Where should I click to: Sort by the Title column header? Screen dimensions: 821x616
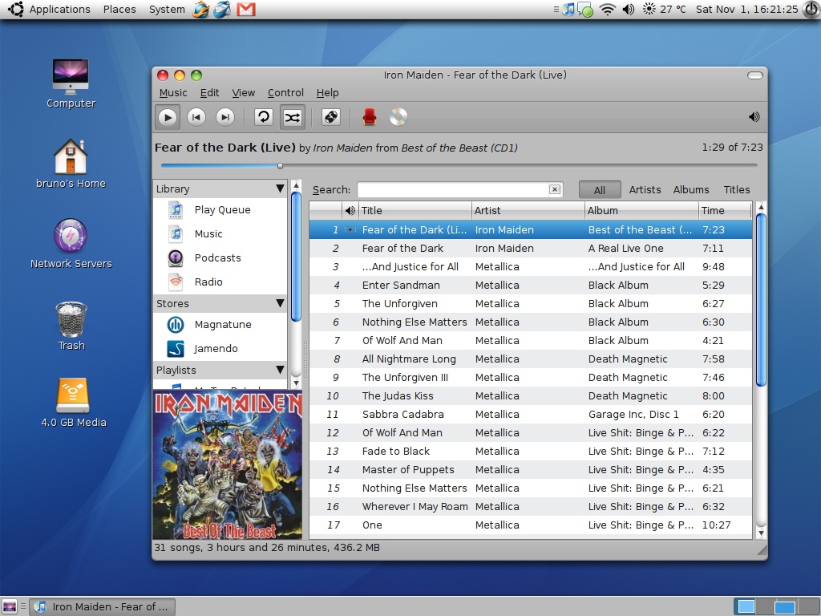(415, 211)
